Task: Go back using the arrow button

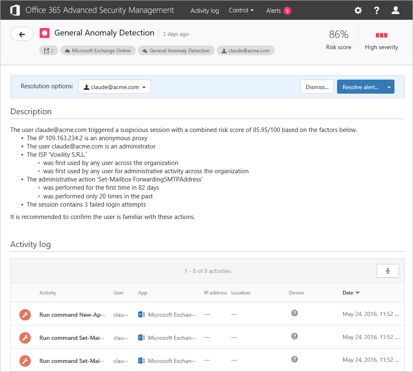Action: coord(21,34)
